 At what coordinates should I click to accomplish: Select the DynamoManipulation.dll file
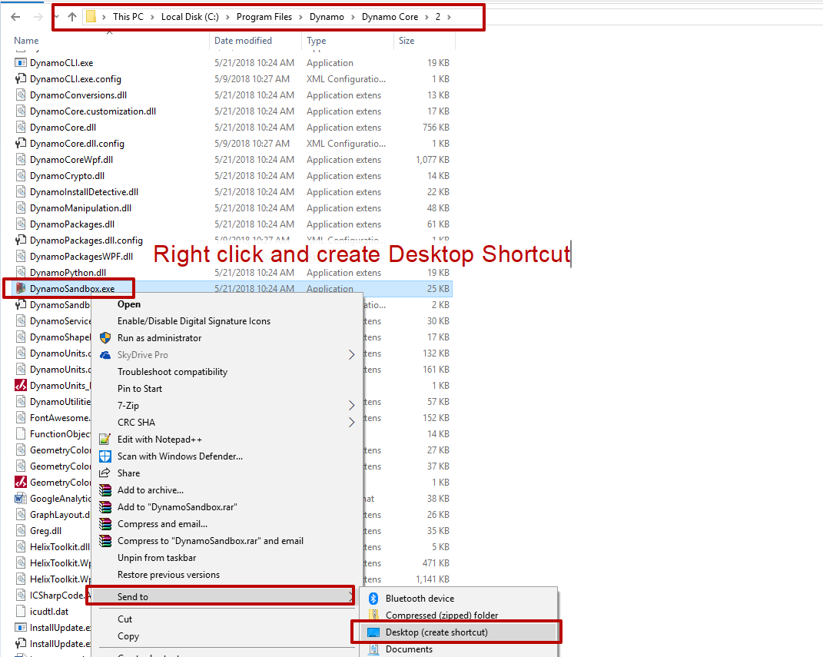(x=81, y=207)
